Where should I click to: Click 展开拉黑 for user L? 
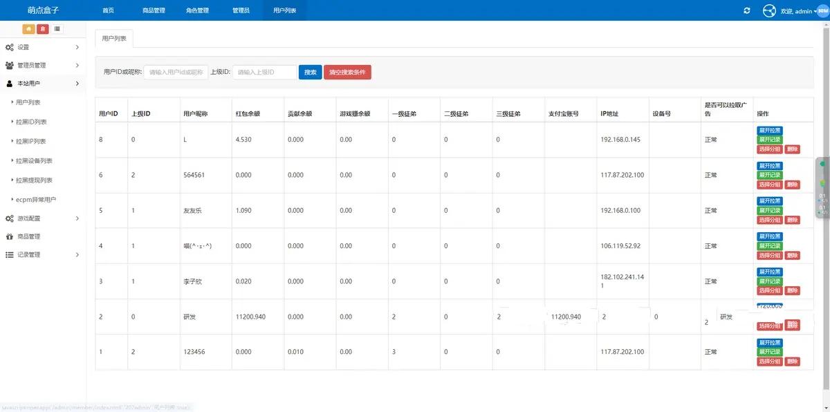click(770, 130)
